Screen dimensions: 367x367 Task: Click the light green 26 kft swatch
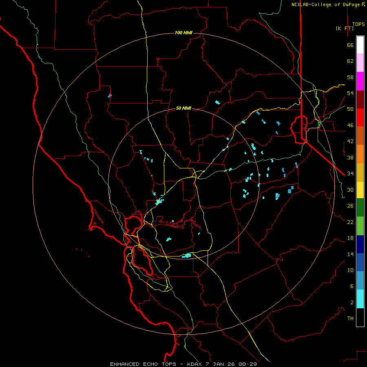pos(360,226)
